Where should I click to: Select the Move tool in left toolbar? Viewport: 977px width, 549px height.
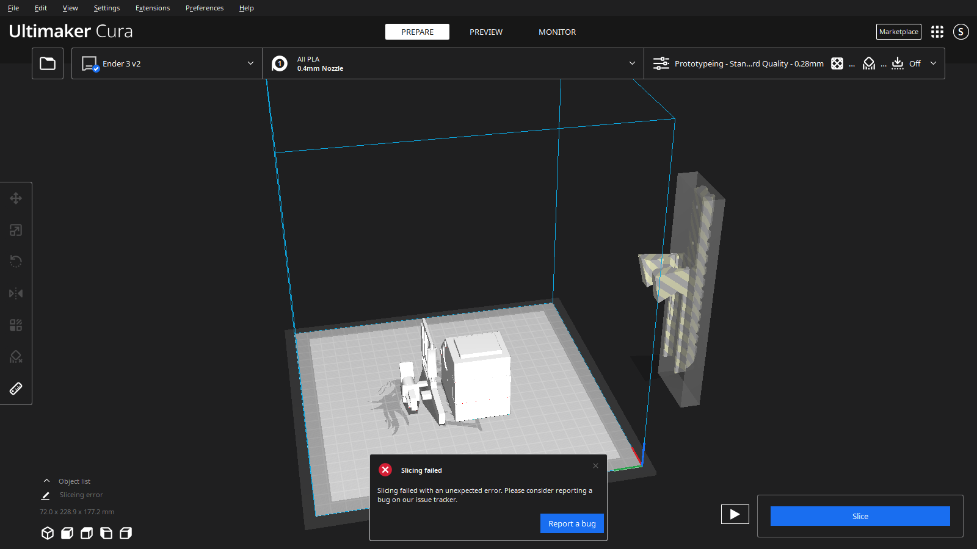click(16, 198)
